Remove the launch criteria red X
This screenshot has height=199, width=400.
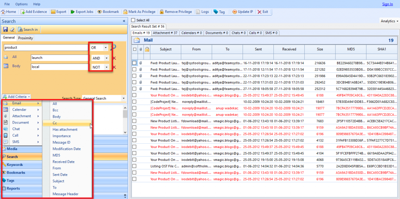pyautogui.click(x=114, y=58)
